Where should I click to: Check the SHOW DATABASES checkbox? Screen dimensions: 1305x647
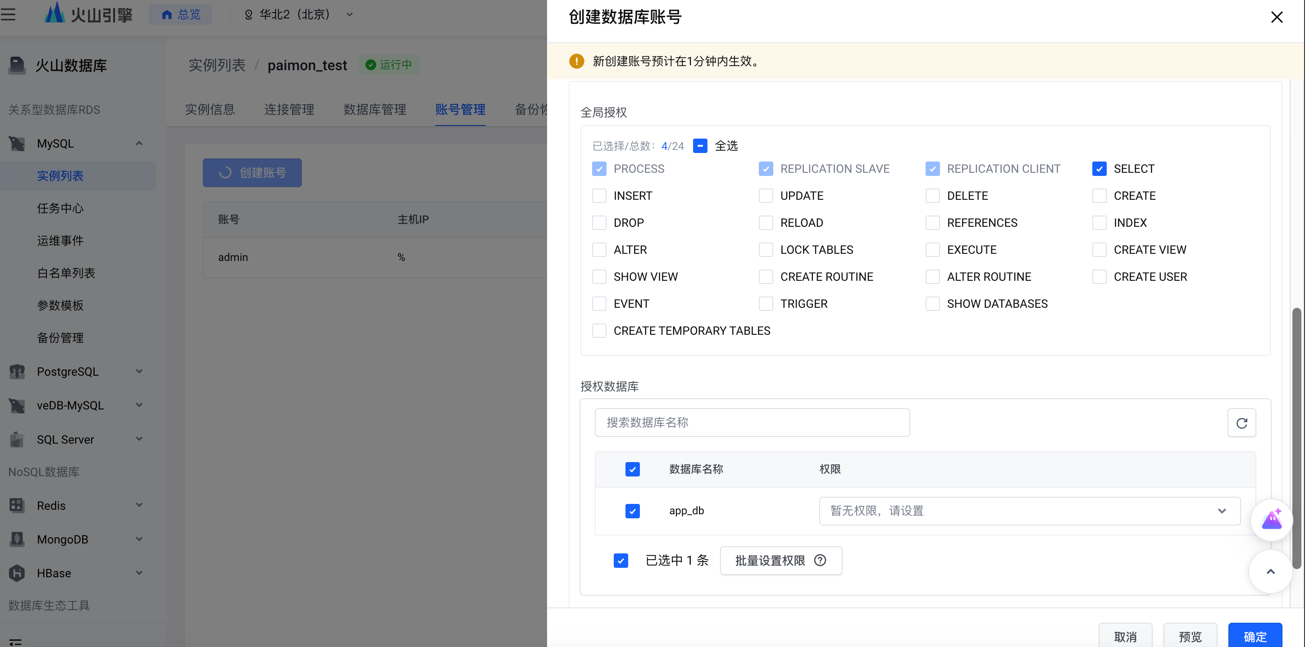(932, 304)
